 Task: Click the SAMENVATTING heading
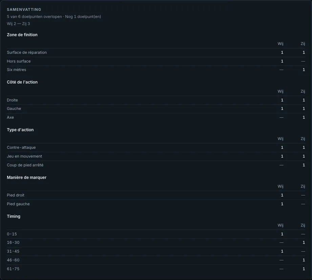click(x=24, y=9)
